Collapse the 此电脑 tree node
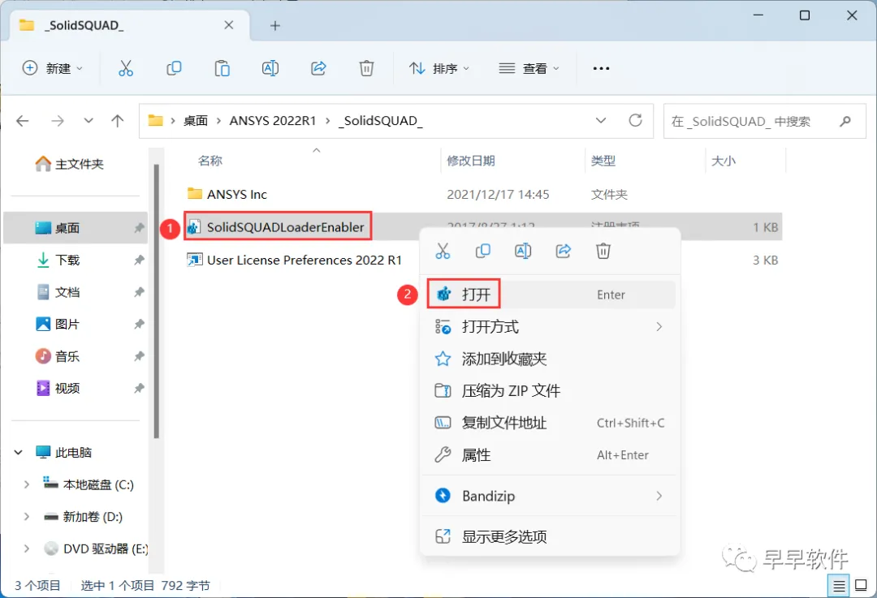 click(19, 452)
